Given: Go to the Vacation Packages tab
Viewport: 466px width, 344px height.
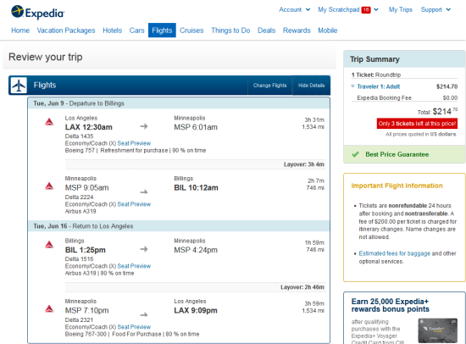Looking at the screenshot, I should [66, 31].
